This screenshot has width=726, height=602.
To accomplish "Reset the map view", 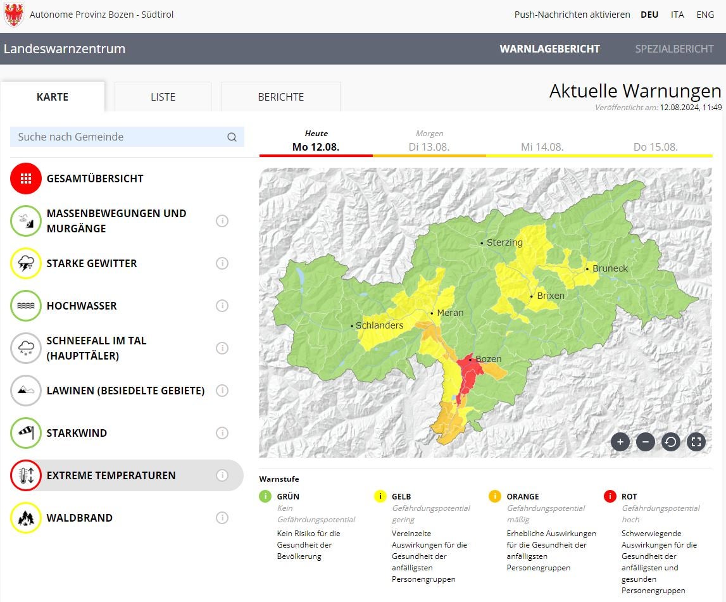I will (671, 442).
